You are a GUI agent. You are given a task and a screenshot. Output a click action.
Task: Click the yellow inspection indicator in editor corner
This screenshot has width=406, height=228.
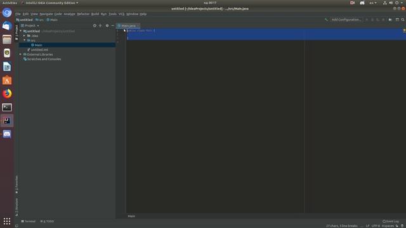(x=404, y=30)
